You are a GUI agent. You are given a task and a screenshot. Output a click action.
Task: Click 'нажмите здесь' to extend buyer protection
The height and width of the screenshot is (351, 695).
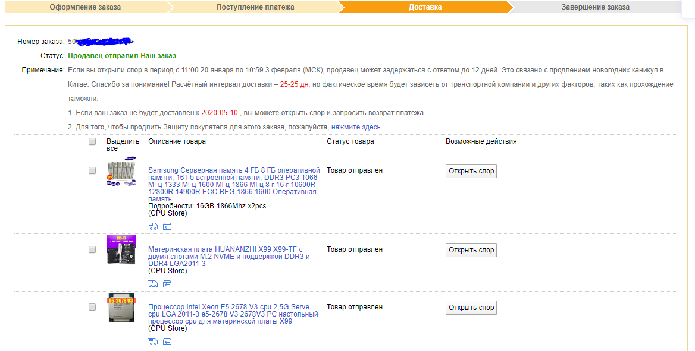[356, 127]
